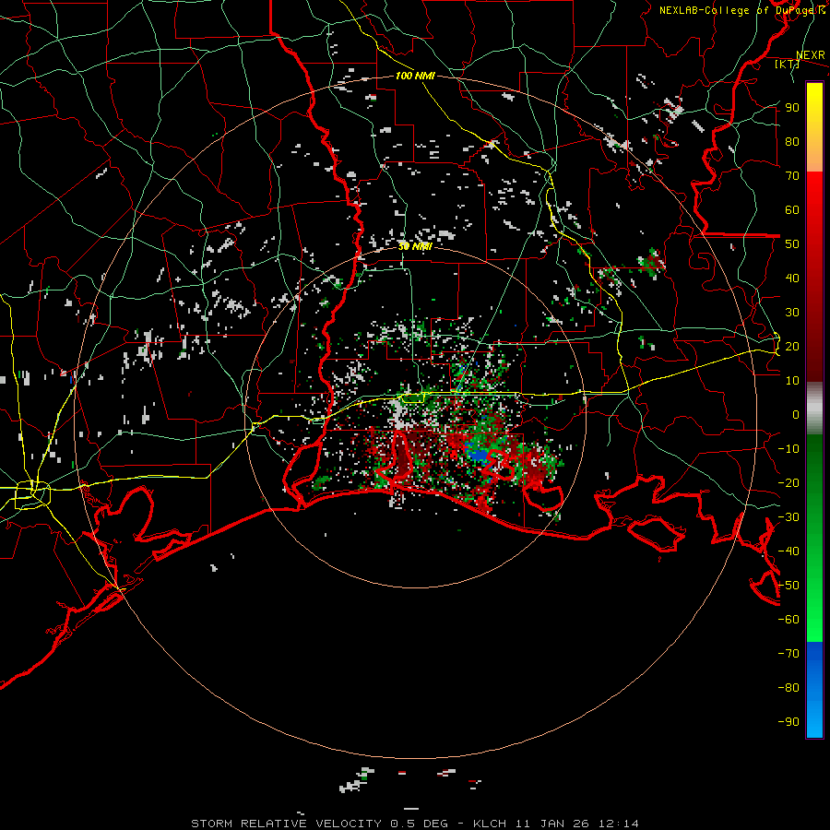Click the -90 velocity scale label

tap(788, 722)
